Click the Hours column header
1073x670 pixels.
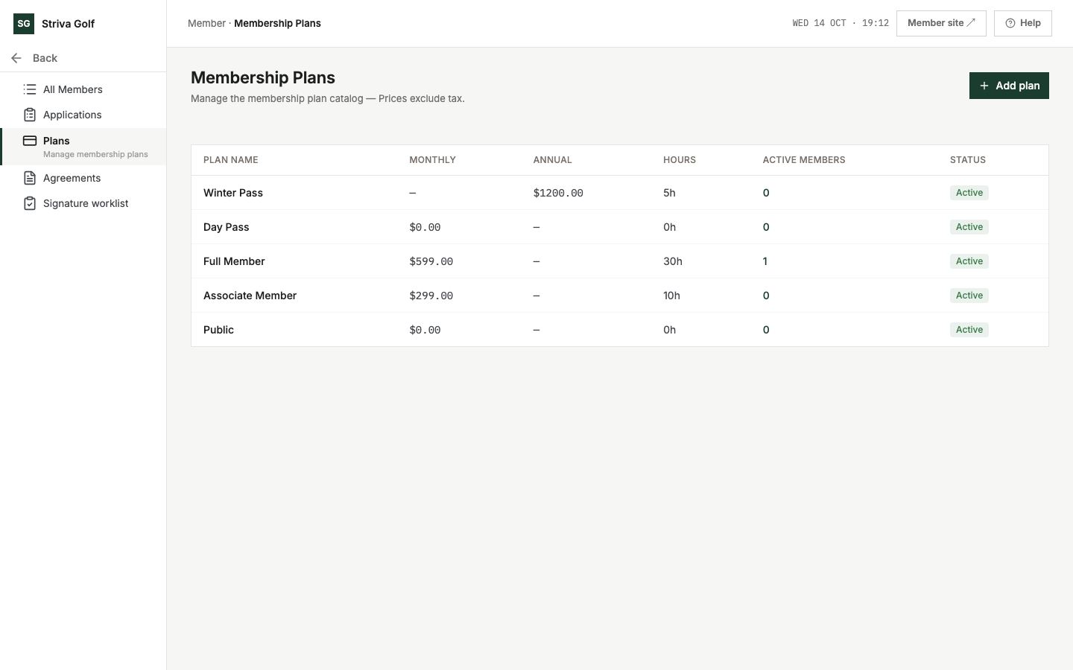(680, 160)
